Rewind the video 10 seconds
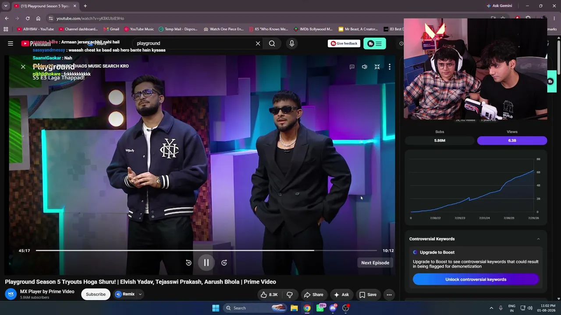This screenshot has width=561, height=315. coord(188,262)
